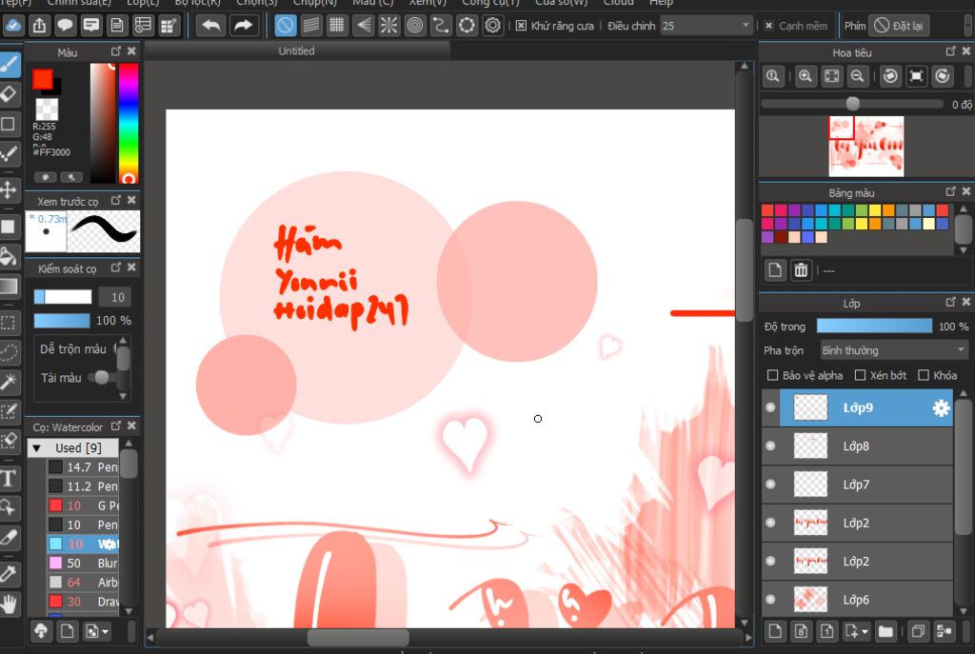Enable the Khóa checkbox
Viewport: 975px width, 654px height.
[x=924, y=375]
